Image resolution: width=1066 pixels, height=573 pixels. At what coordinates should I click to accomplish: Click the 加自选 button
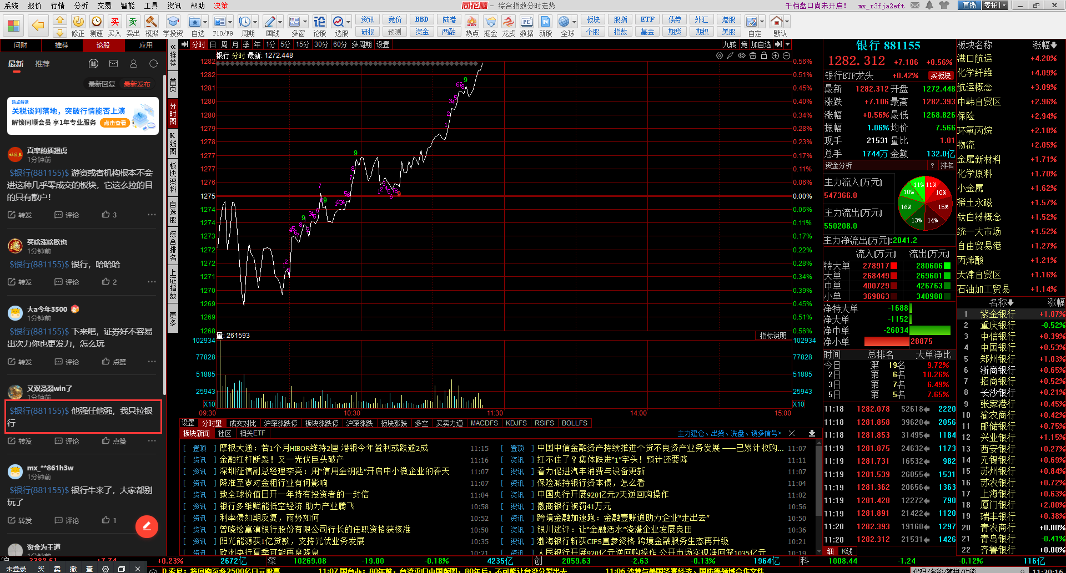761,44
